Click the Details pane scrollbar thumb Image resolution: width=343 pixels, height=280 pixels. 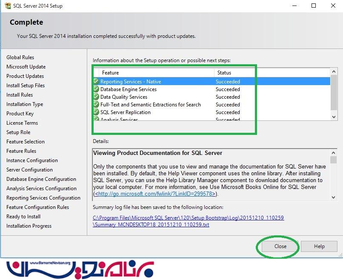click(x=333, y=160)
